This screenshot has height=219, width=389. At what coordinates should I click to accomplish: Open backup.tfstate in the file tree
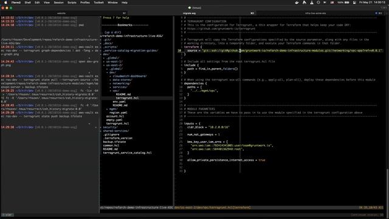tap(114, 142)
